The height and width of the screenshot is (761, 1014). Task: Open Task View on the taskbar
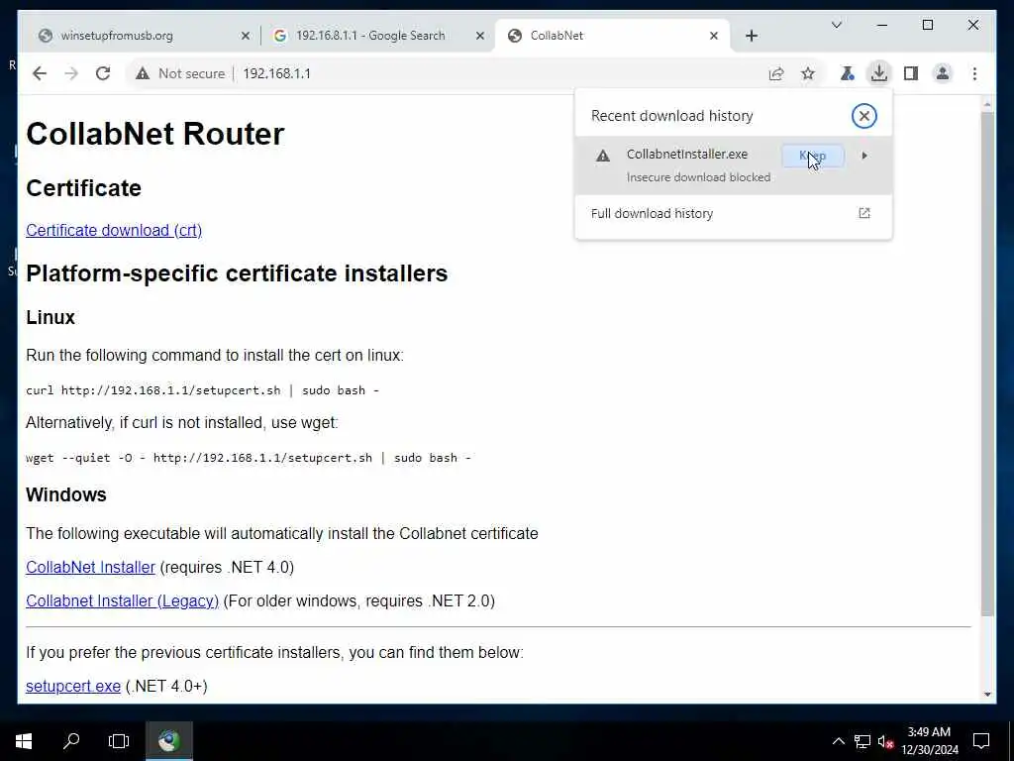tap(119, 741)
